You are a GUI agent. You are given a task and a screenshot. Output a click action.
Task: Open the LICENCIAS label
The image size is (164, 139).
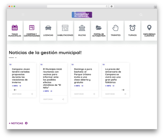(x=48, y=35)
